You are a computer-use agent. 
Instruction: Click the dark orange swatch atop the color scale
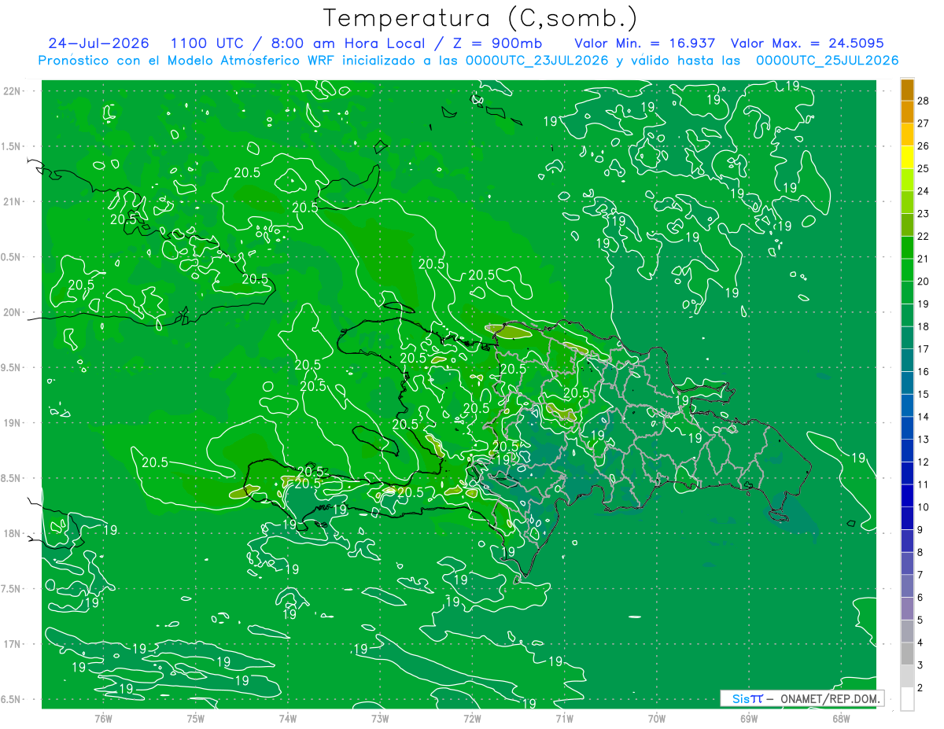click(x=907, y=90)
